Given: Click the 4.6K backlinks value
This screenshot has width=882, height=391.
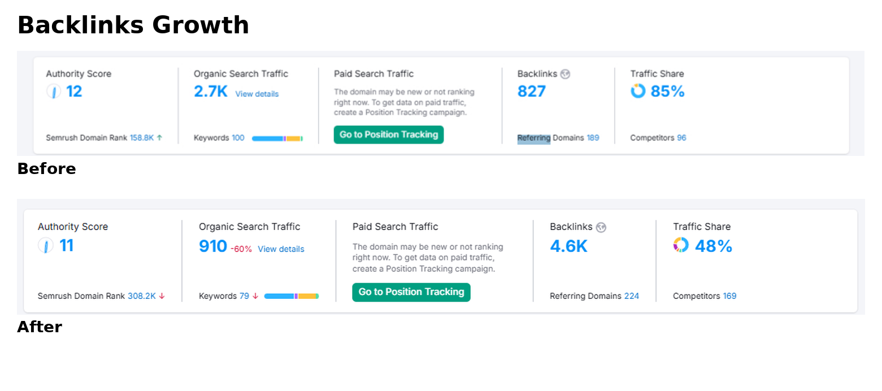Looking at the screenshot, I should coord(569,246).
